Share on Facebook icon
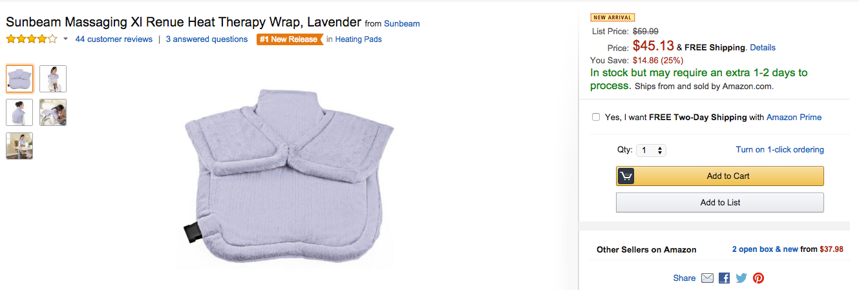Viewport: 859px width, 290px height. pos(725,278)
